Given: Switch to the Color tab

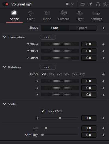Looking at the screenshot, I should (x=31, y=16).
